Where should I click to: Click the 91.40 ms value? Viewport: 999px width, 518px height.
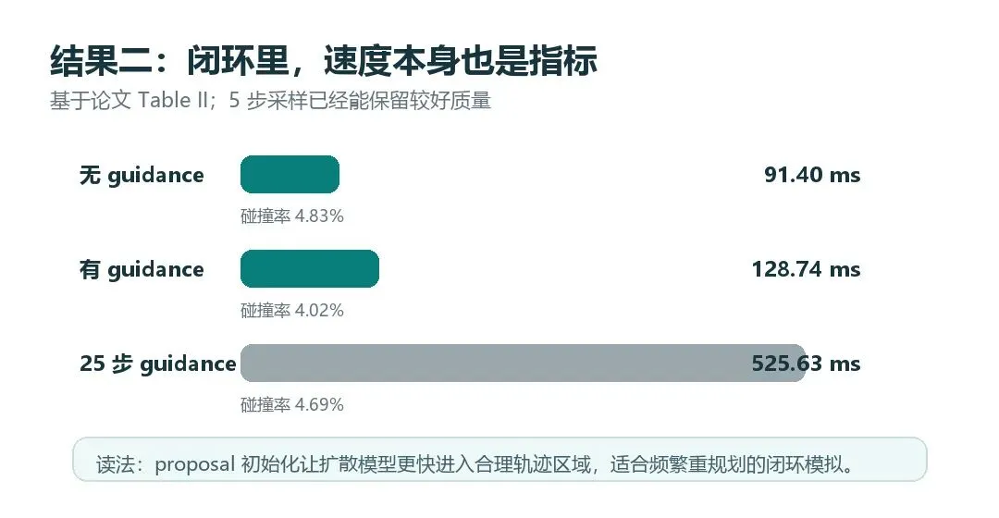812,175
